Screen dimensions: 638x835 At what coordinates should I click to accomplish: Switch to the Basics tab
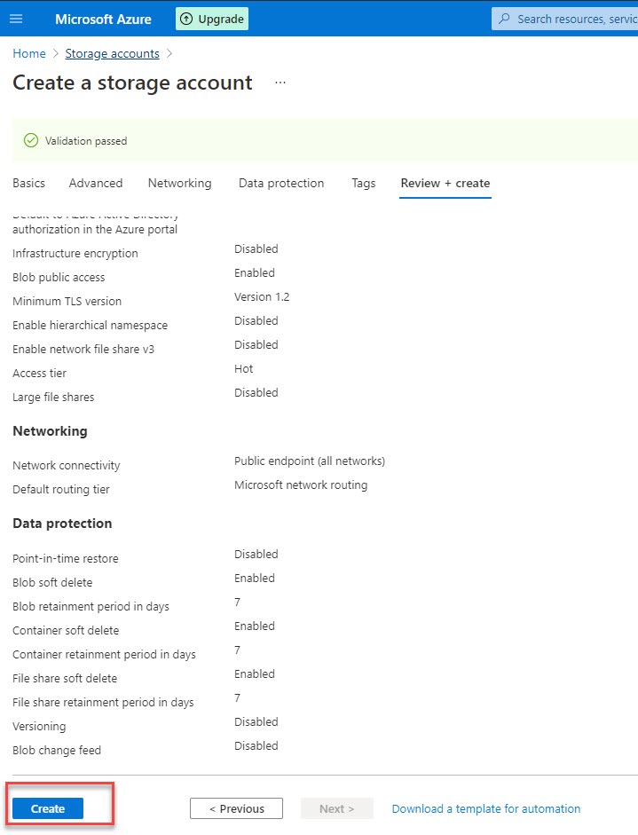tap(28, 183)
